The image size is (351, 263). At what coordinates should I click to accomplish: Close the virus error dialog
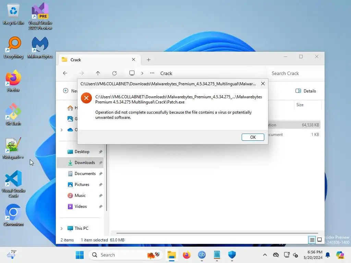[x=263, y=84]
